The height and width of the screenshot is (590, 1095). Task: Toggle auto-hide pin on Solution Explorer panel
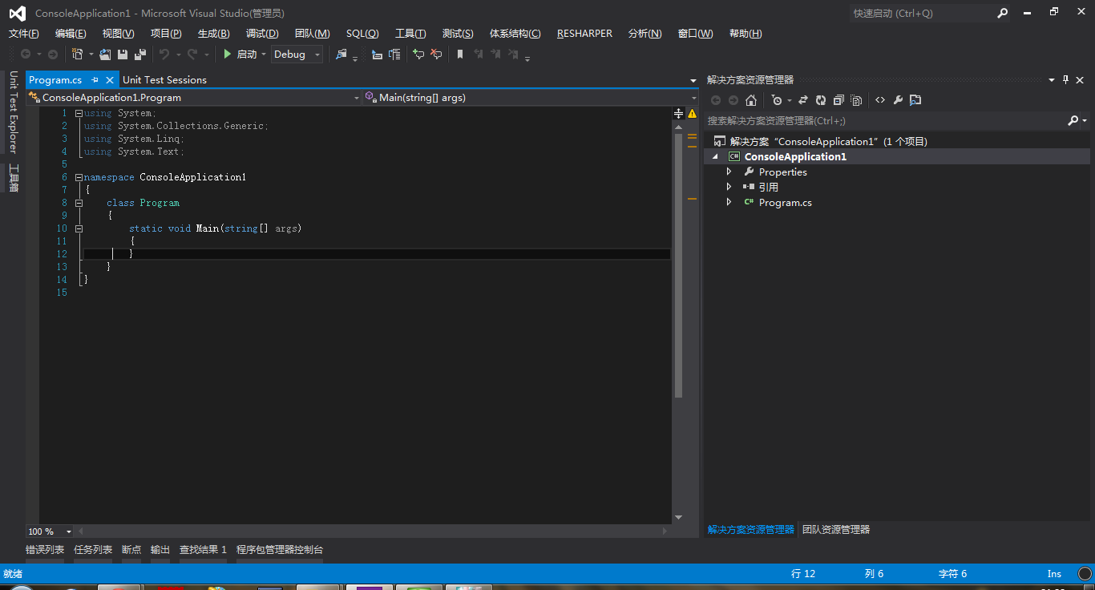[x=1065, y=79]
